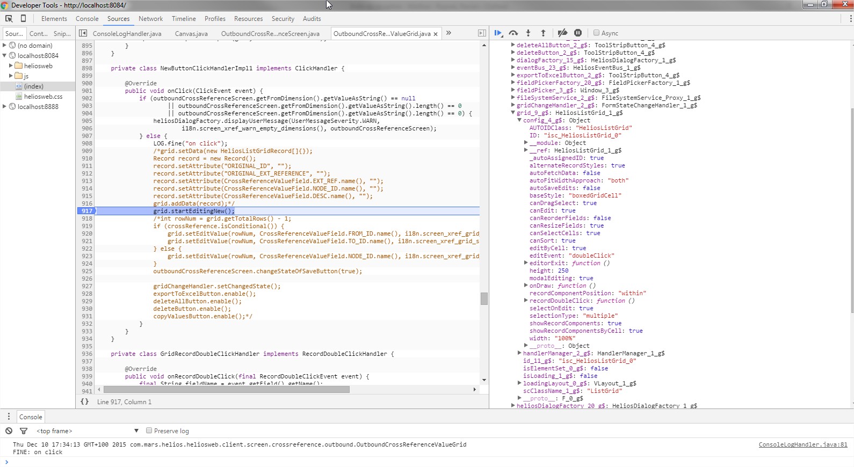Expand the heliosweb folder

11,66
